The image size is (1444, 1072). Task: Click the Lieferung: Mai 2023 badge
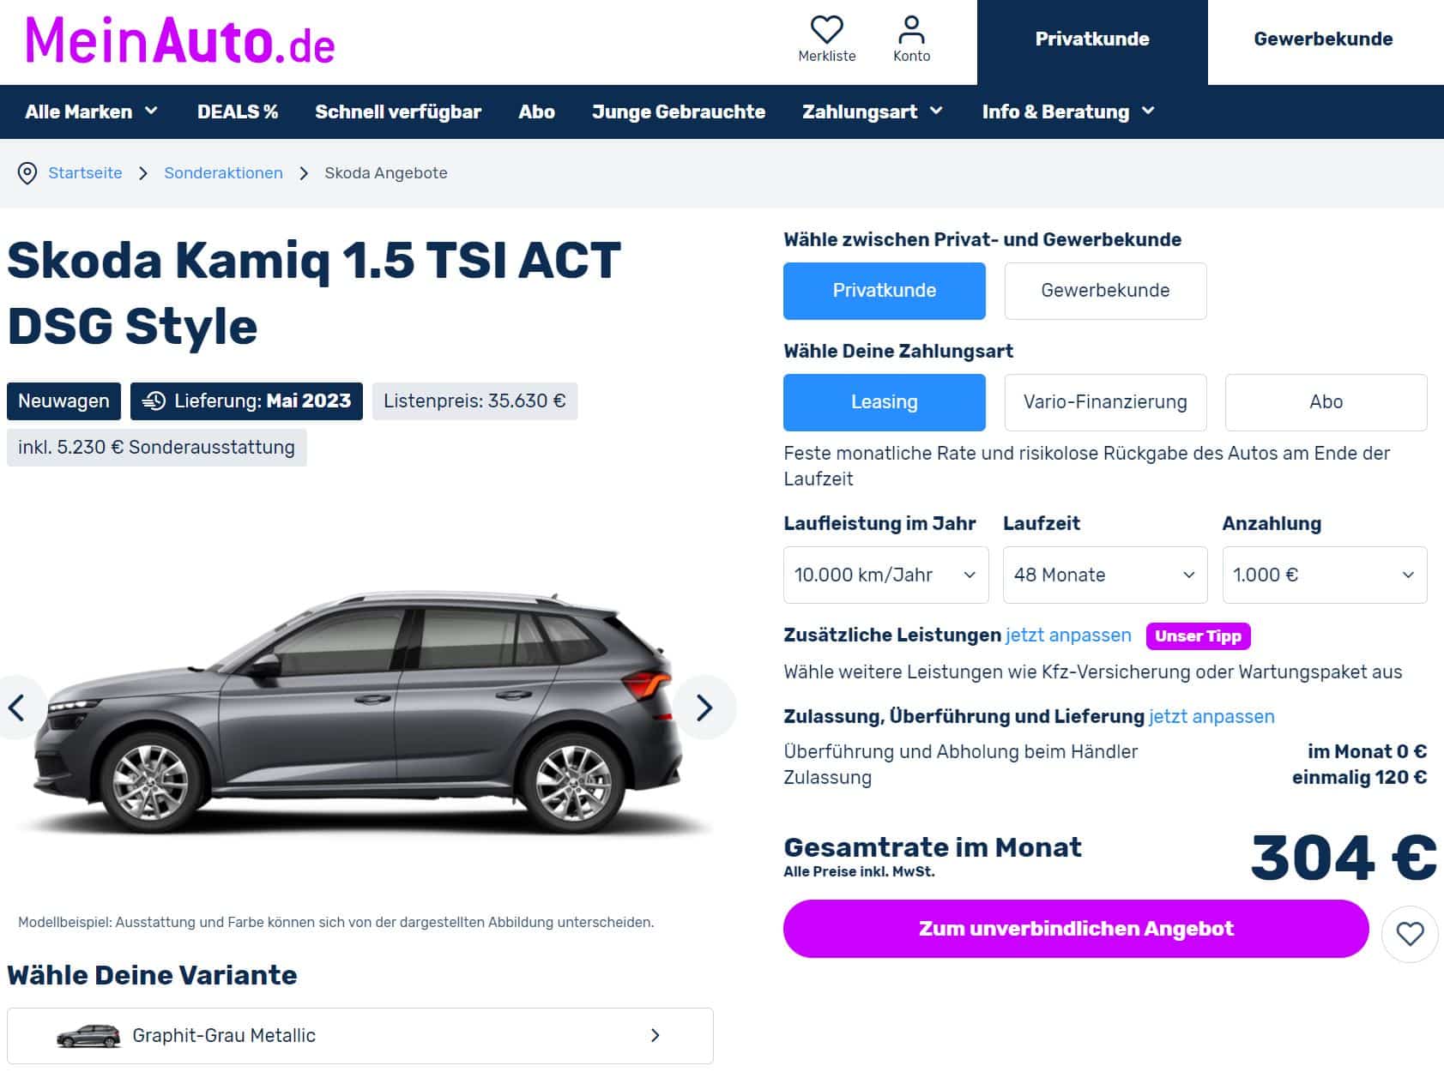pyautogui.click(x=246, y=401)
